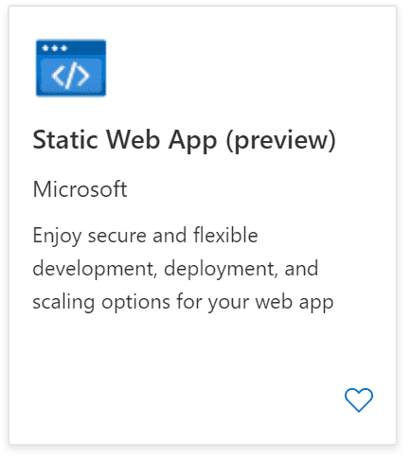
Task: Click the three dots in the icon header
Action: click(x=55, y=48)
